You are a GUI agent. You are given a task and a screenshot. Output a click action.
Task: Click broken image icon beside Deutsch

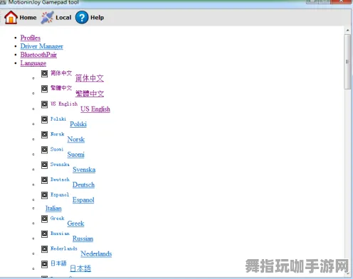point(44,180)
